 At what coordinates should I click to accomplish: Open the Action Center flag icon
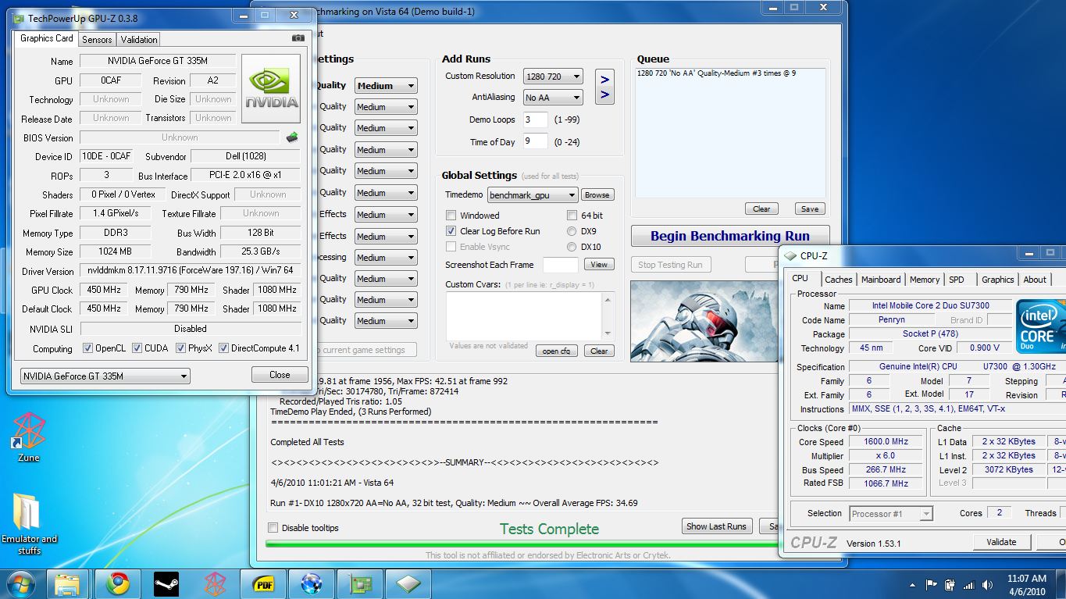click(931, 584)
